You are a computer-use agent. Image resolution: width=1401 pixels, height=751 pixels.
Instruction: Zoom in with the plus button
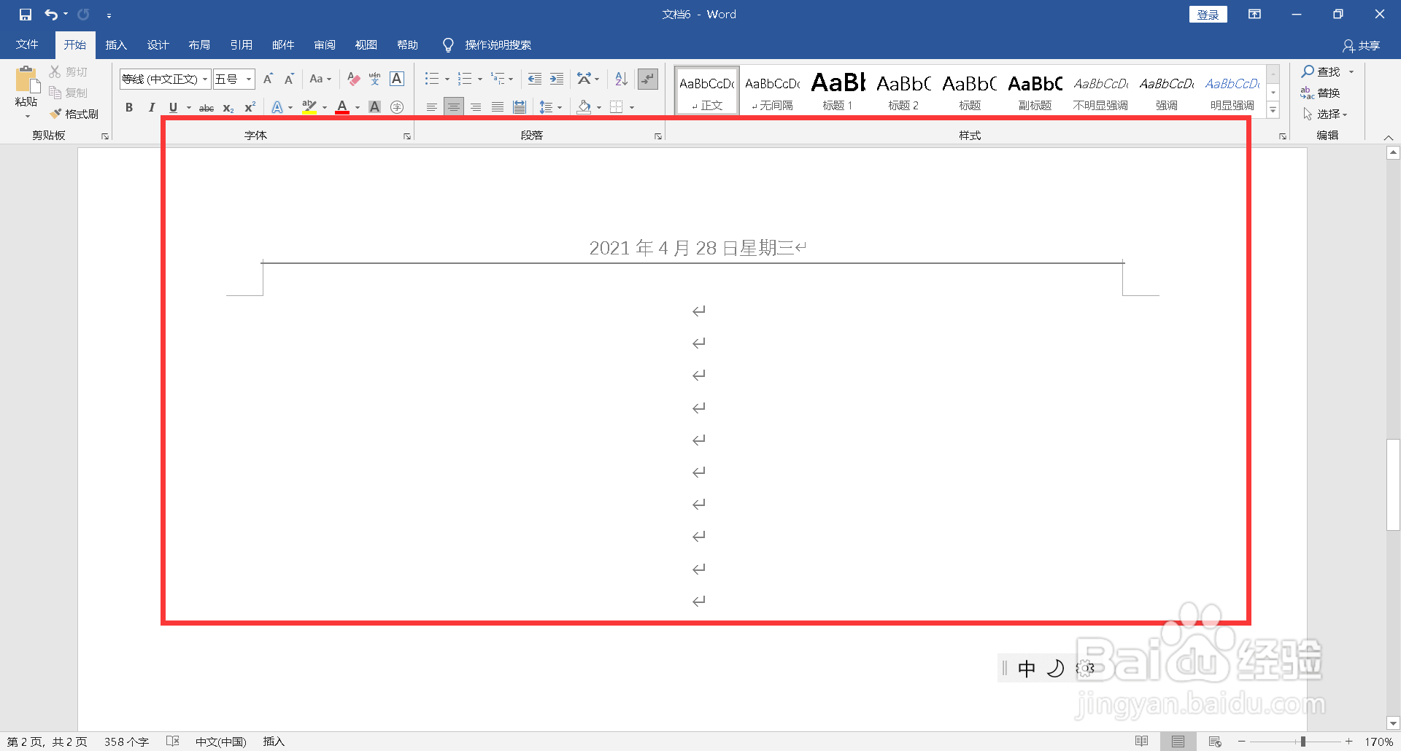pyautogui.click(x=1349, y=742)
